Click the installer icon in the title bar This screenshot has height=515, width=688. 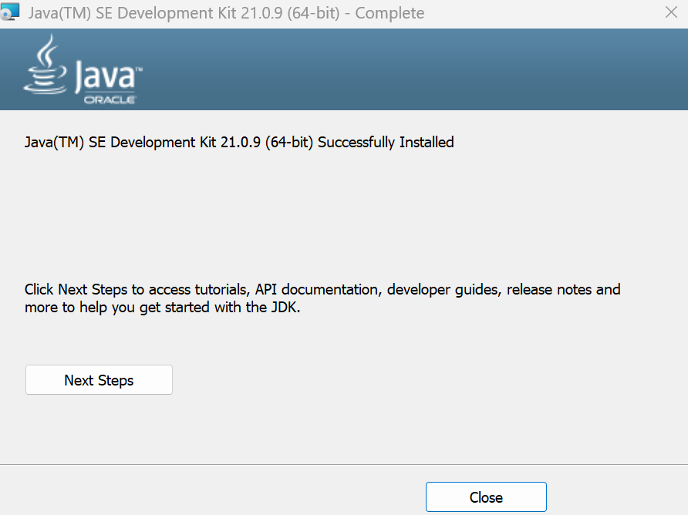[x=10, y=12]
